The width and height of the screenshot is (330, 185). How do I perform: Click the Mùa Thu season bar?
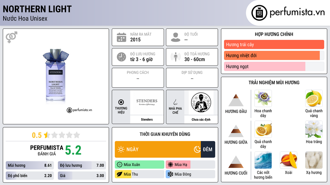(x=140, y=174)
